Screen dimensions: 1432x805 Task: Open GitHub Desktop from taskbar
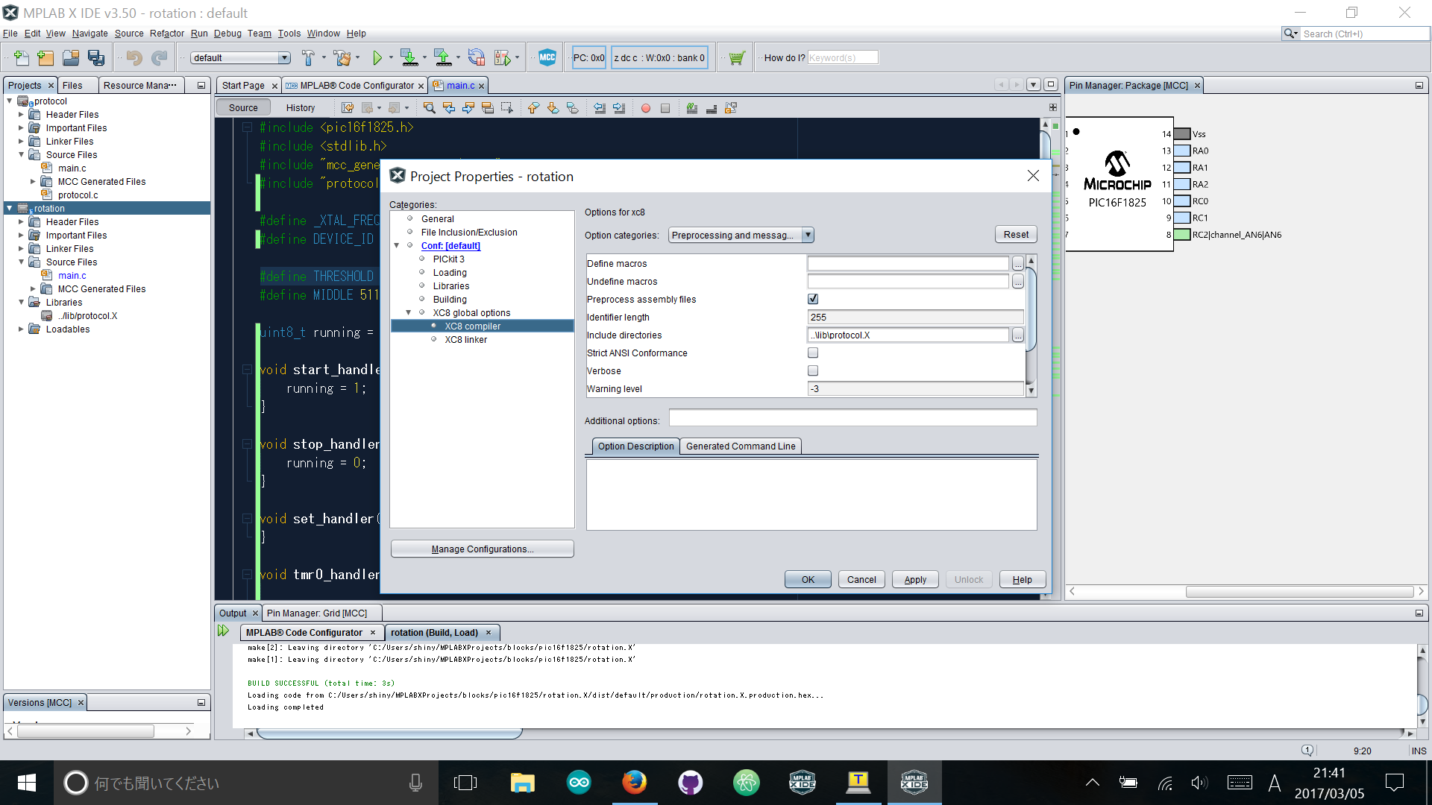pos(691,783)
